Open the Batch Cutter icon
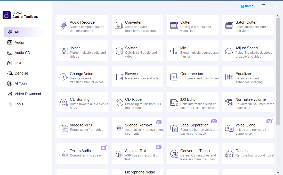283x175 pixels. click(x=229, y=25)
